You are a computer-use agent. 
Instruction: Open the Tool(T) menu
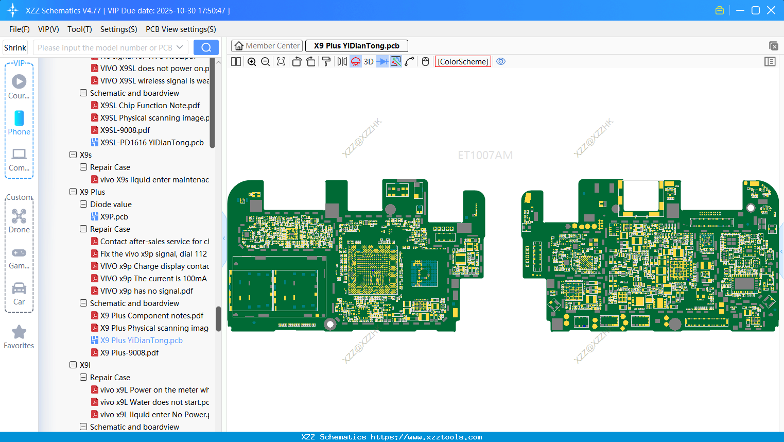coord(79,29)
